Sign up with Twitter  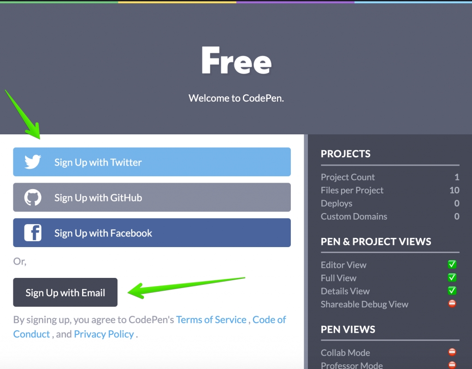tap(152, 162)
